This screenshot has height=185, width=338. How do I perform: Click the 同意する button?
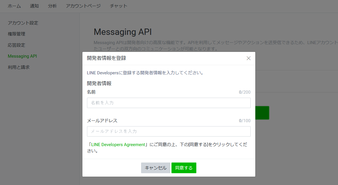pyautogui.click(x=184, y=168)
